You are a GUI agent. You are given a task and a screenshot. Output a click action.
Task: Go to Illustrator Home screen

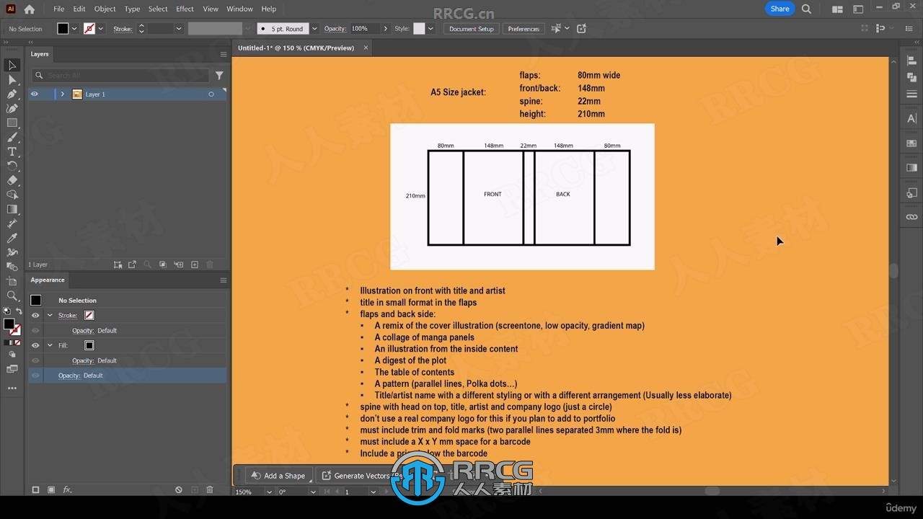29,9
